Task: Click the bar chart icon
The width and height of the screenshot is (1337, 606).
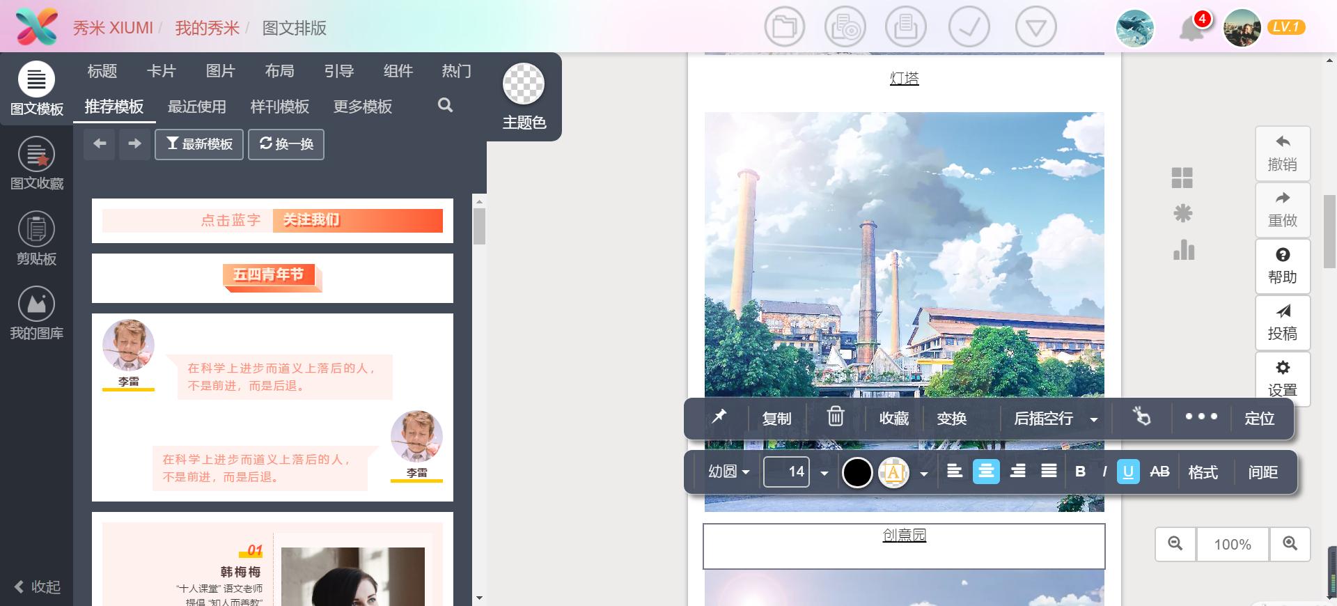Action: pyautogui.click(x=1183, y=249)
